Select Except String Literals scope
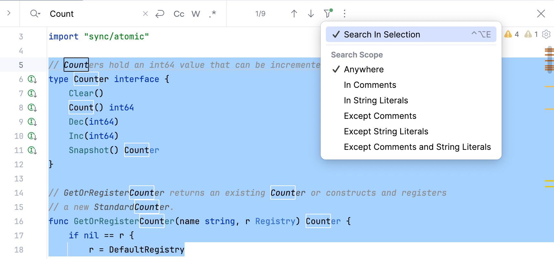Screen dimensions: 554x259 point(386,131)
